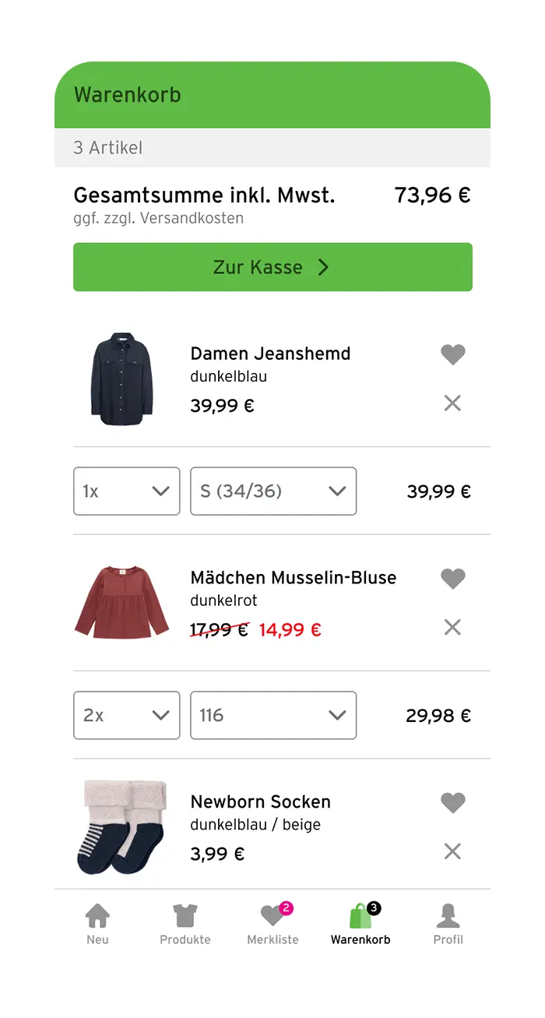Click the discounted price 14,99 €

tap(290, 629)
